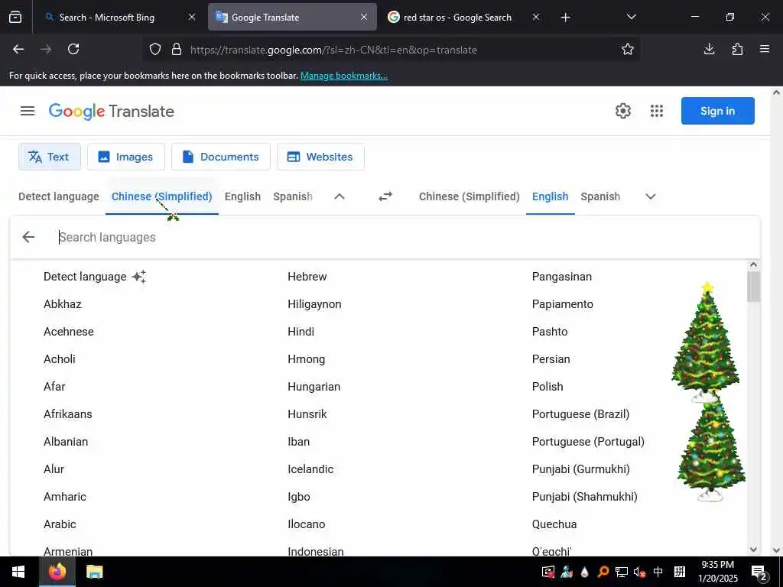The image size is (783, 587).
Task: Click the Firefox back navigation arrow
Action: 18,49
